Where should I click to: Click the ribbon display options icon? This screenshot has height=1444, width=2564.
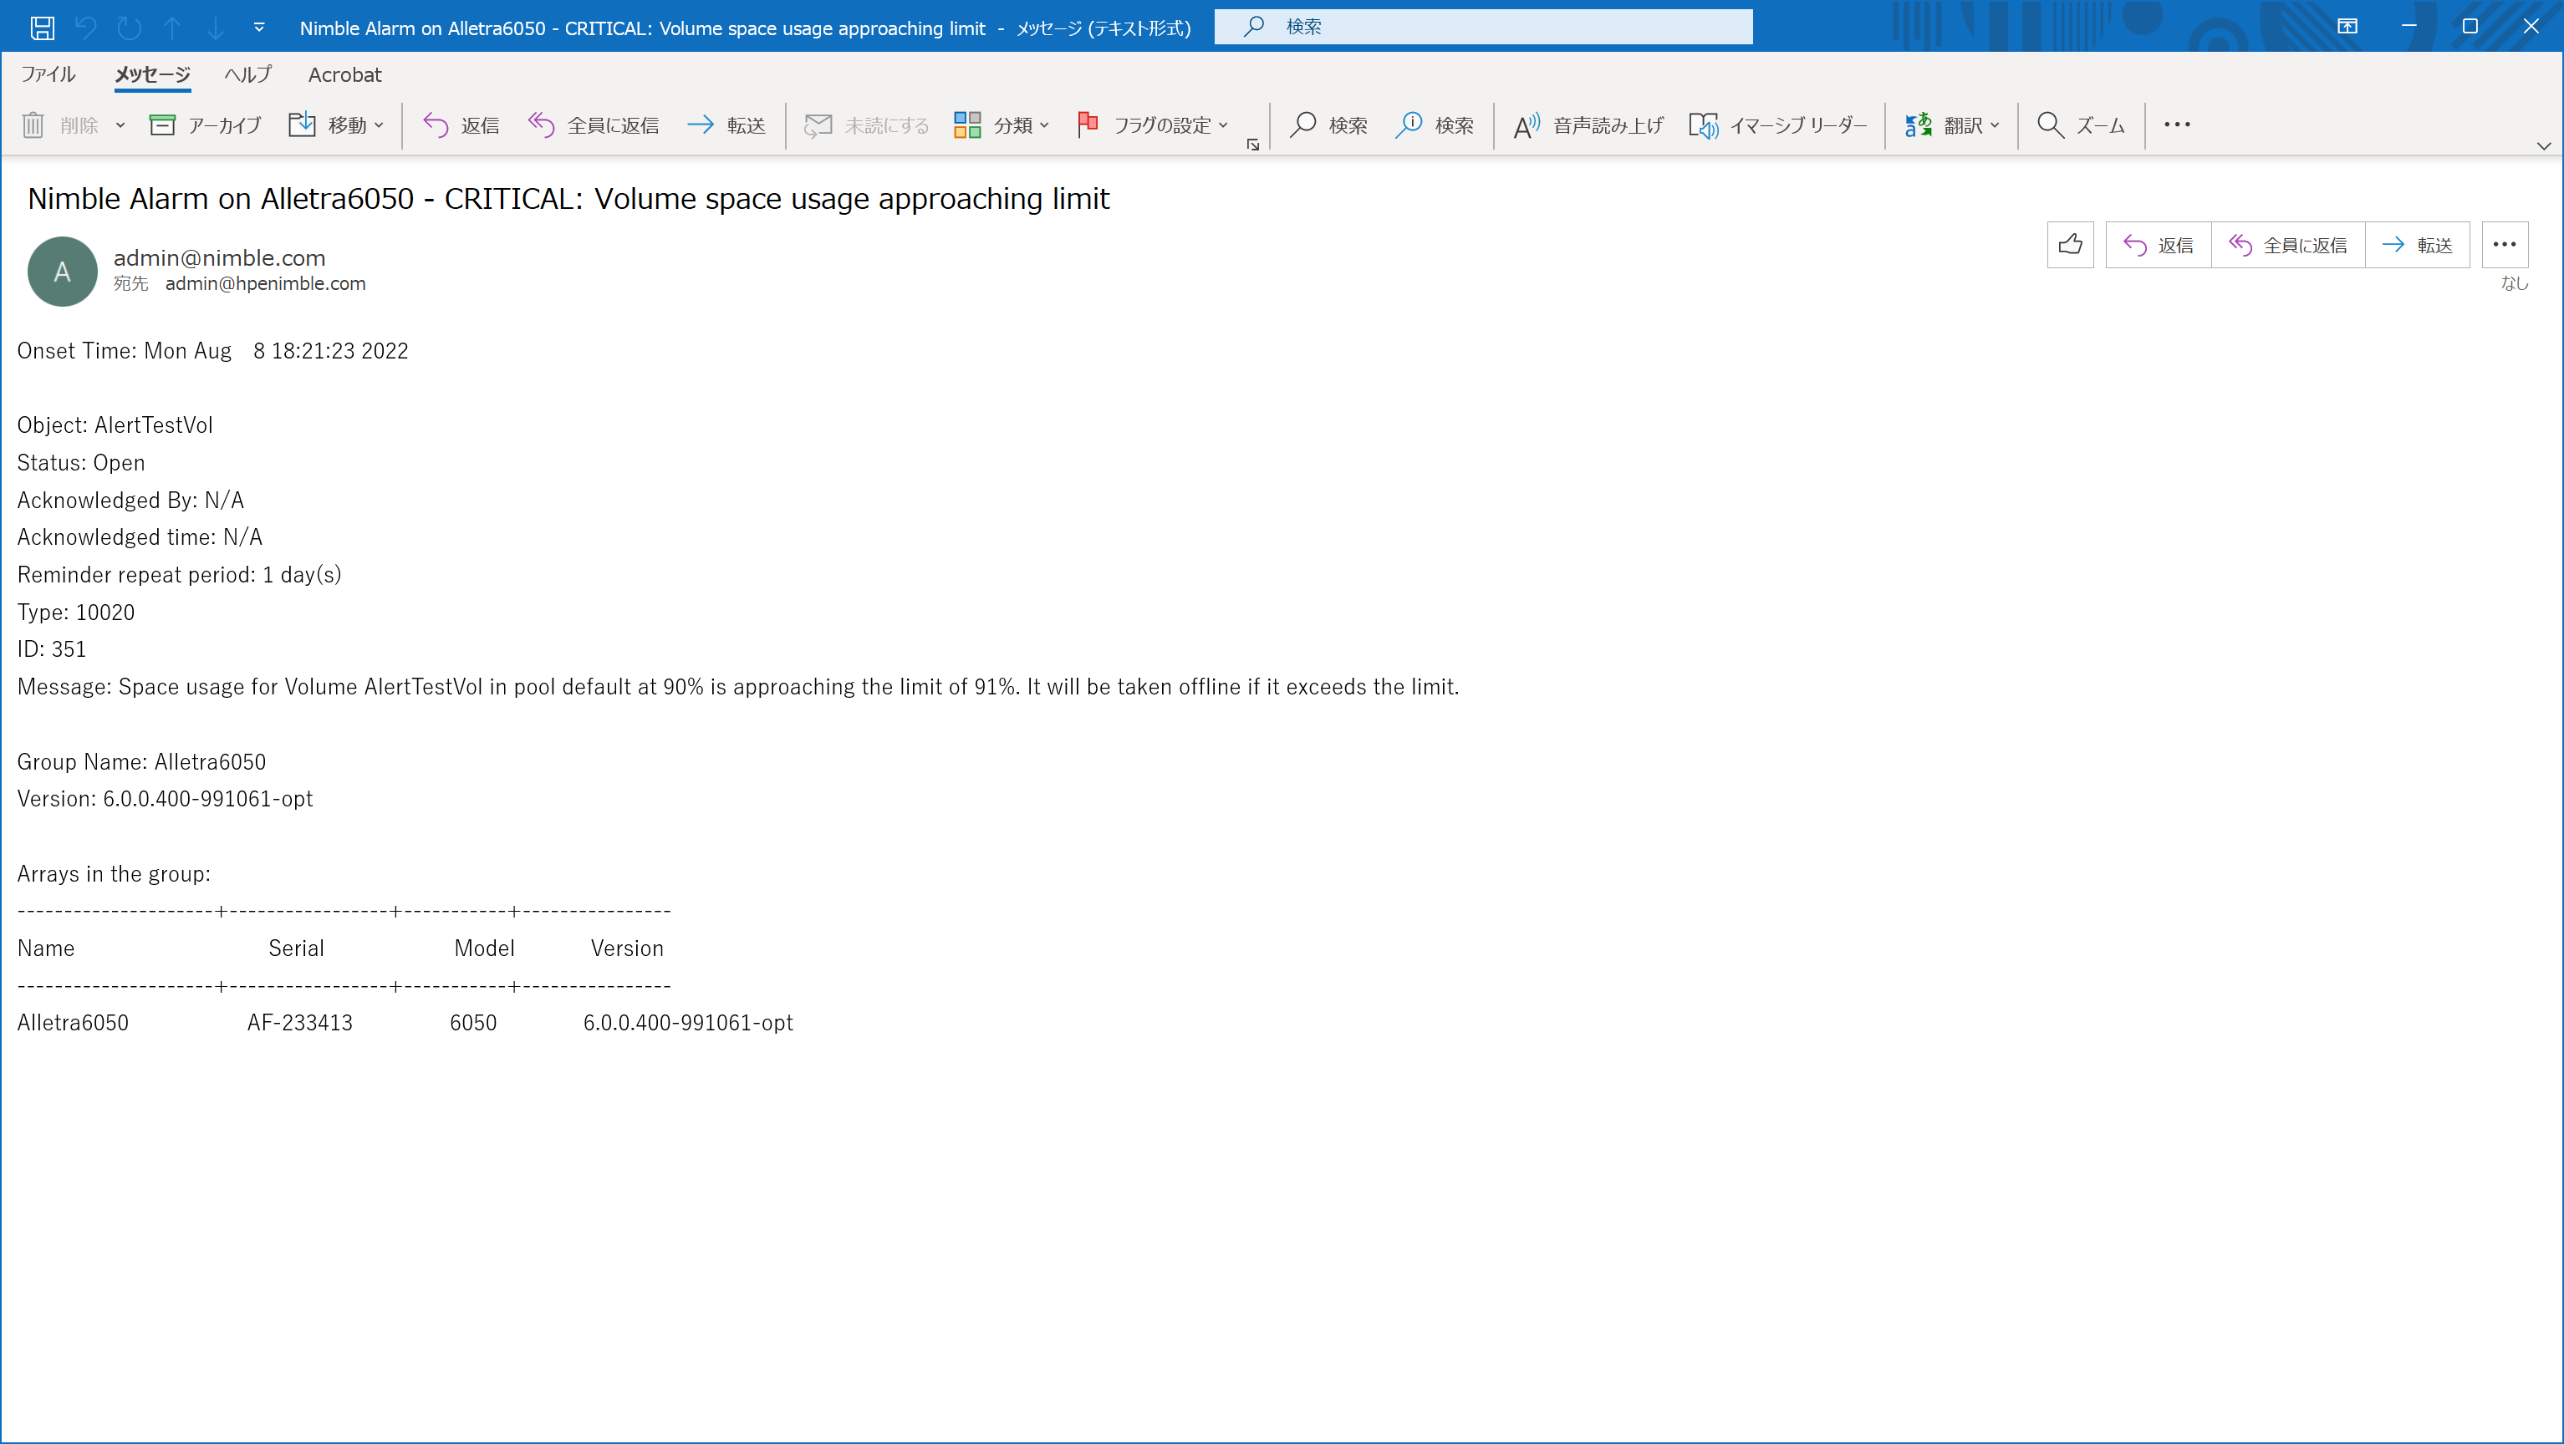pyautogui.click(x=2347, y=27)
